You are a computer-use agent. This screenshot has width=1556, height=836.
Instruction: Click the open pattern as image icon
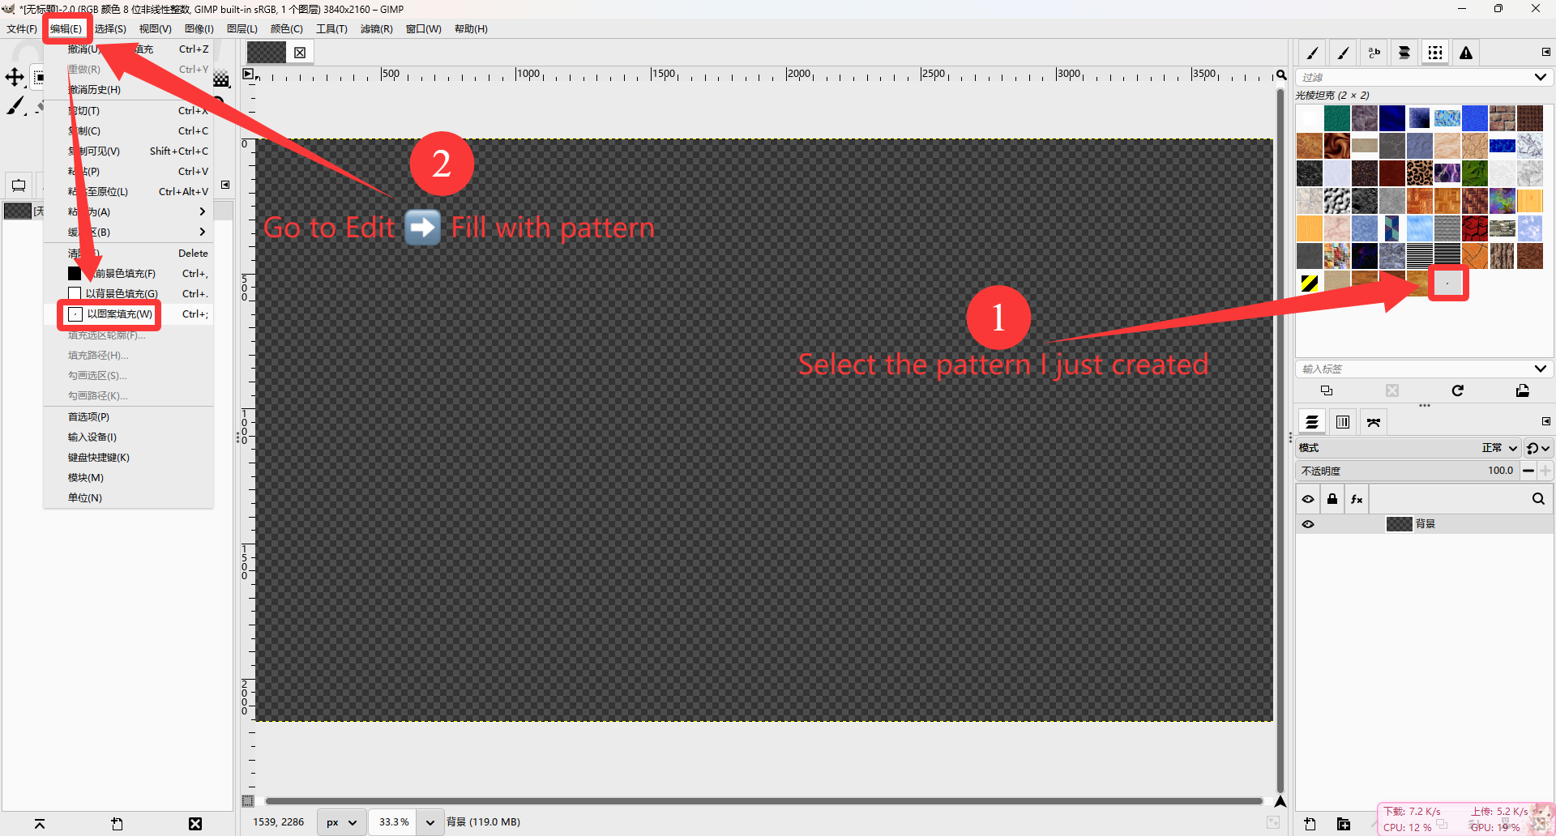point(1523,390)
